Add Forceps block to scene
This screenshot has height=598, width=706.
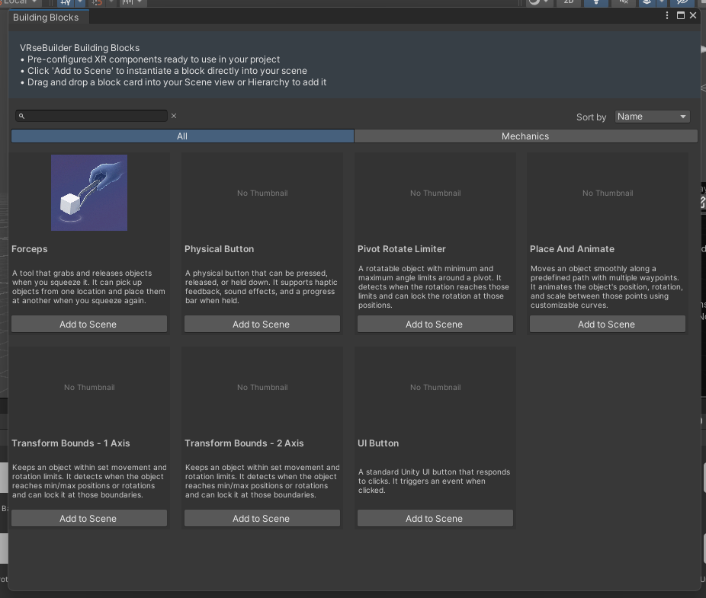[x=88, y=324]
